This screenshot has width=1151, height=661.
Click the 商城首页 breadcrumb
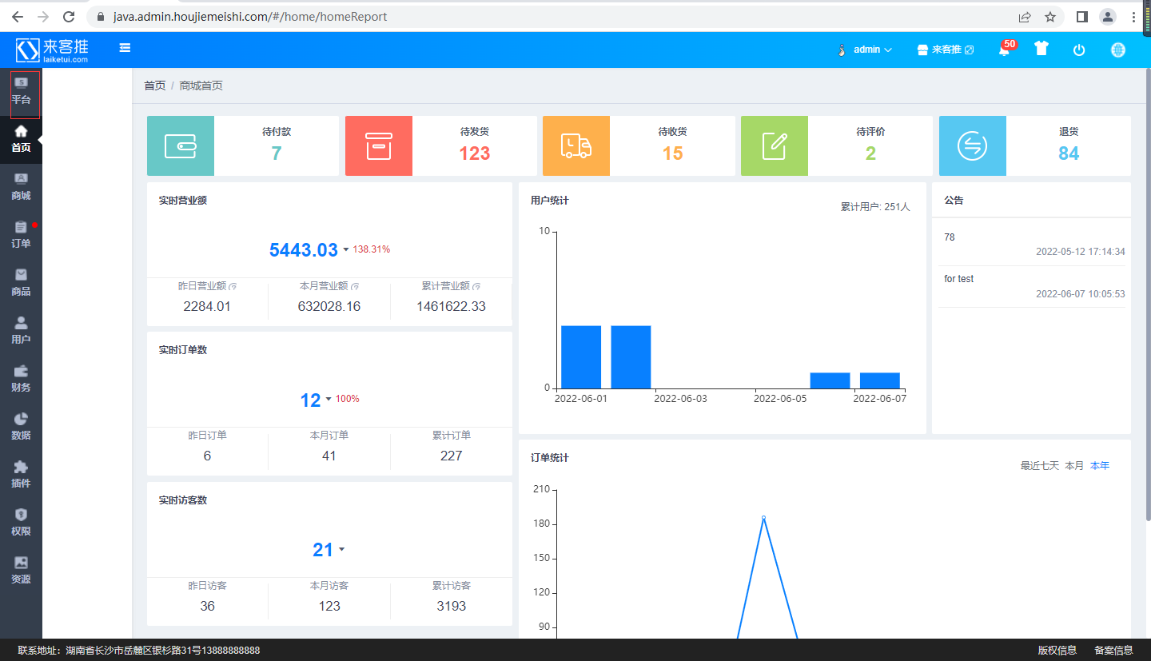pos(201,86)
